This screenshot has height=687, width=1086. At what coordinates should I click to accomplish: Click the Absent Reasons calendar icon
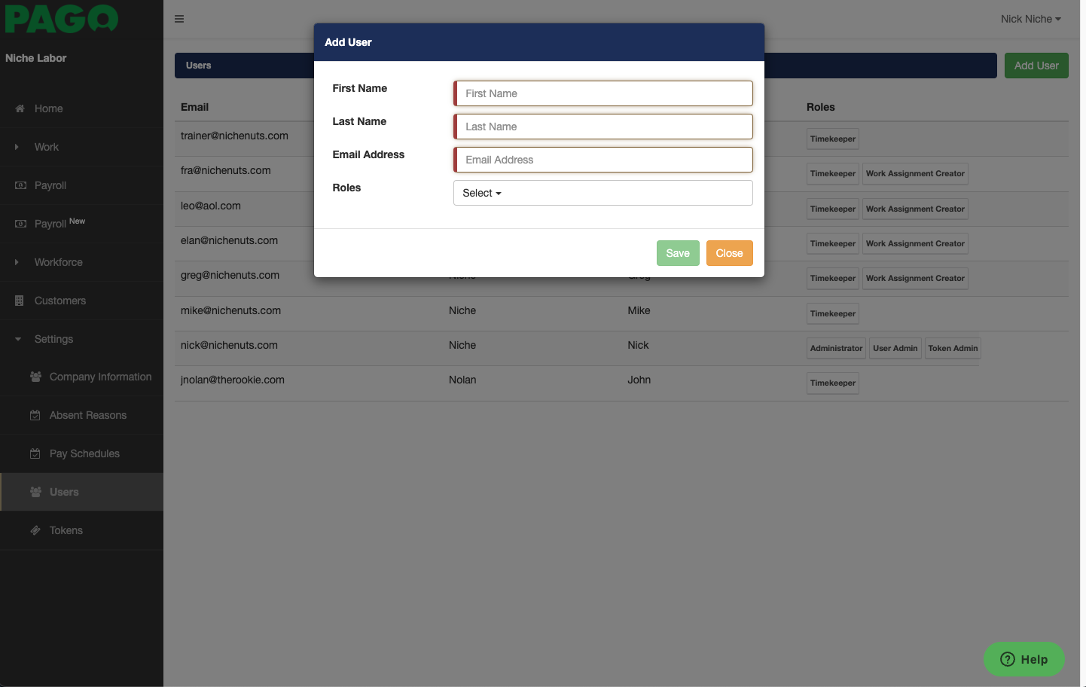click(35, 415)
